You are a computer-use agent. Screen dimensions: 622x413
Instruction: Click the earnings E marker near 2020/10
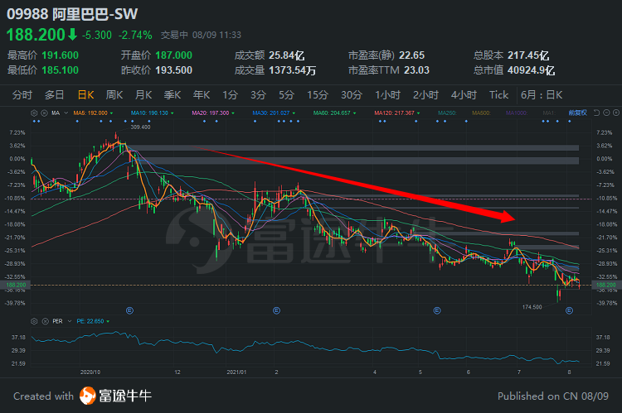129,310
